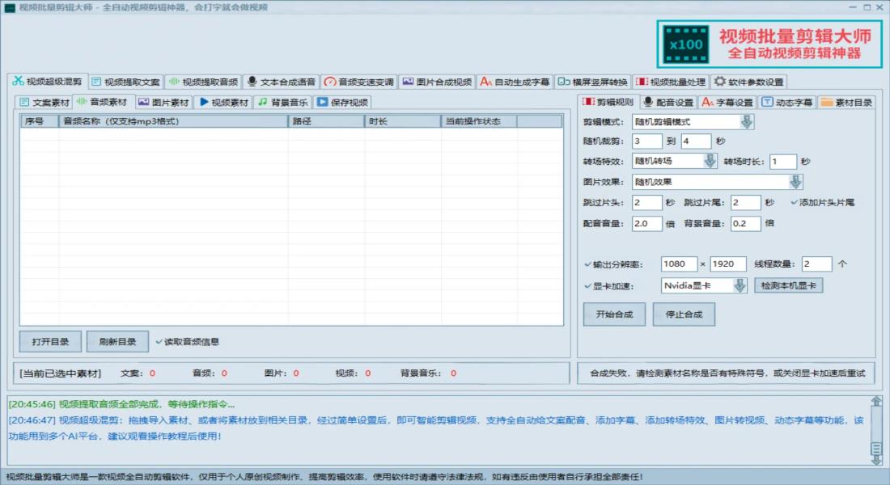Click the play icon on 视频素材 tab
890x485 pixels.
pyautogui.click(x=204, y=103)
